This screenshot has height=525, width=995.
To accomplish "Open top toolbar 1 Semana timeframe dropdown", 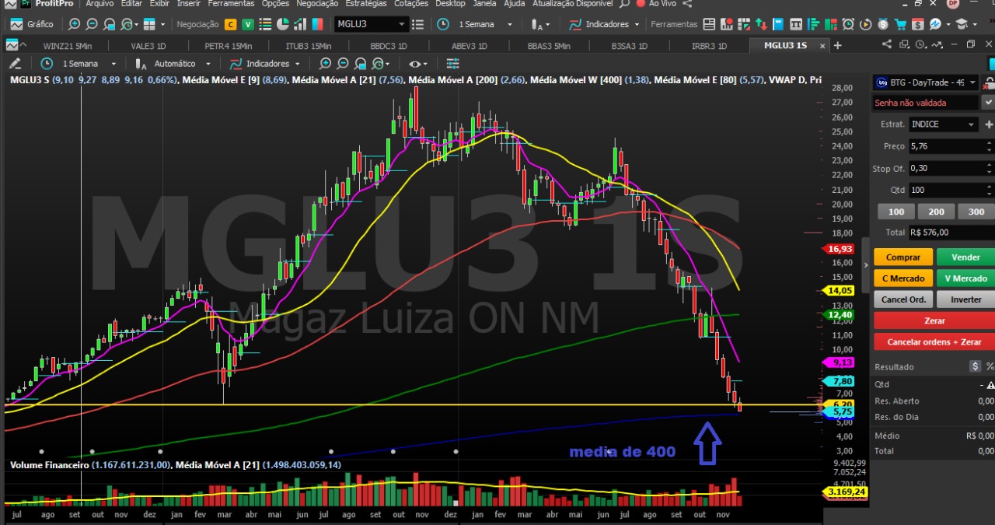I will 510,24.
